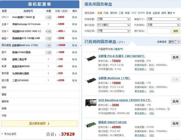Open OCZ RevoDrive Hybrid product thumbnail
This screenshot has height=140, width=181.
pos(91,103)
